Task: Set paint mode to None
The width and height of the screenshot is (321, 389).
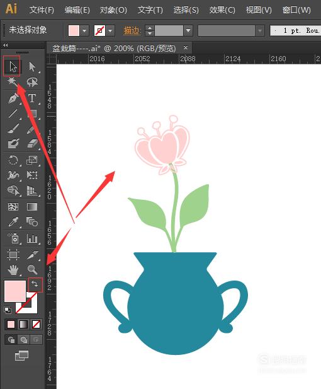Action: [x=36, y=324]
